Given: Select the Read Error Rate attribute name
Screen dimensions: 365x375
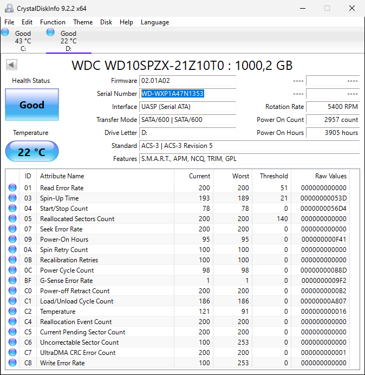Looking at the screenshot, I should click(62, 188).
